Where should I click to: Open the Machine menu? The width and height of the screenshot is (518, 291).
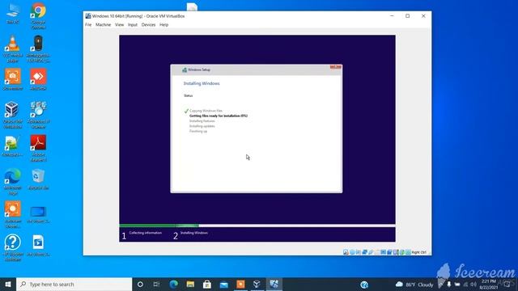pos(103,25)
